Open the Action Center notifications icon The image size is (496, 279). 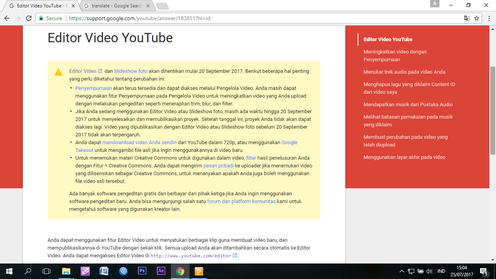(484, 271)
